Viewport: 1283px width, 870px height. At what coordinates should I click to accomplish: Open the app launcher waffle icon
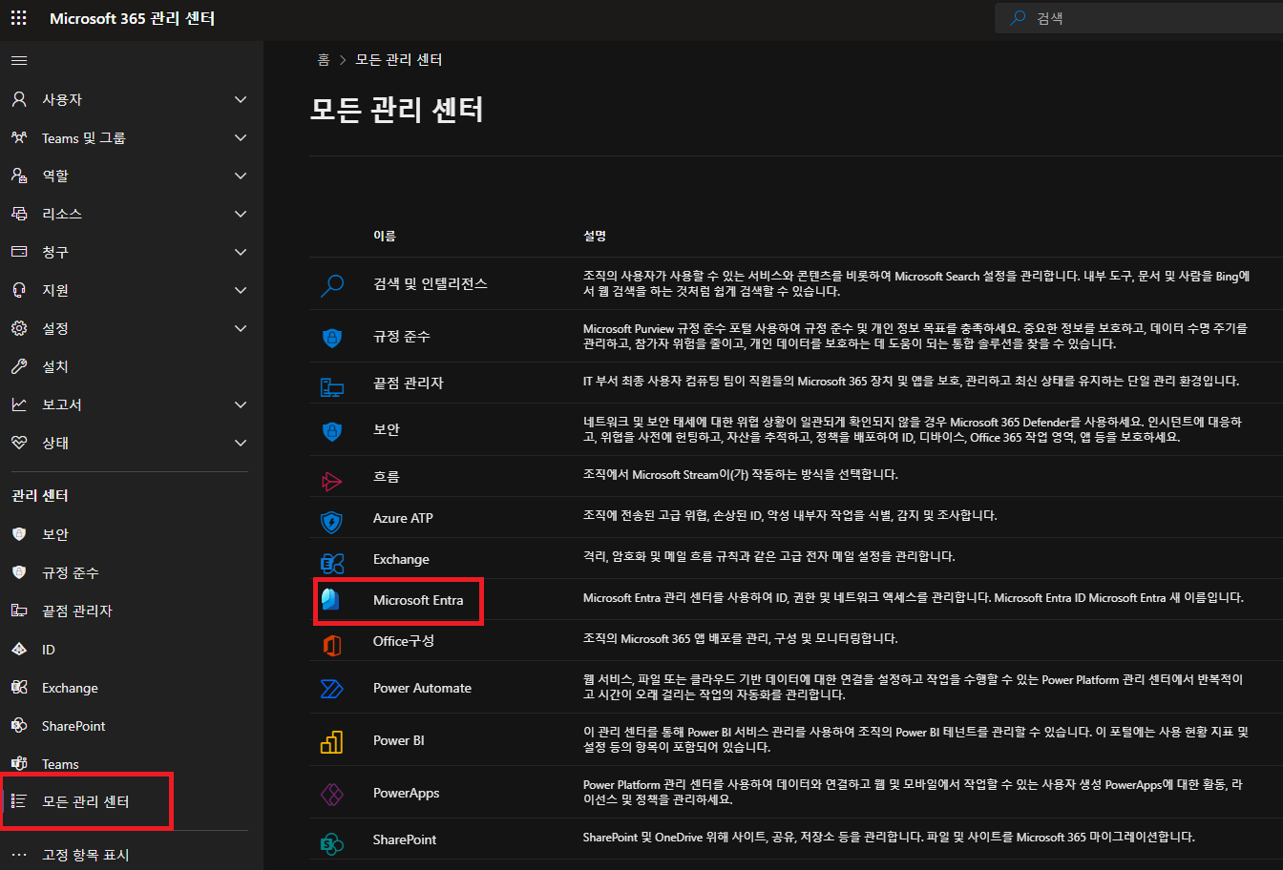pyautogui.click(x=18, y=19)
